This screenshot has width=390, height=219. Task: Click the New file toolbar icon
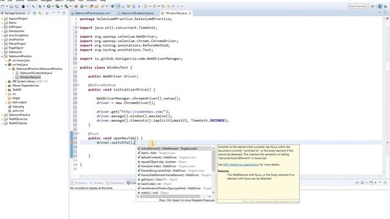click(2, 6)
